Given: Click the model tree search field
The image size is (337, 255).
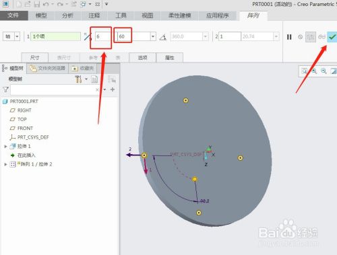Looking at the screenshot, I should [x=53, y=89].
